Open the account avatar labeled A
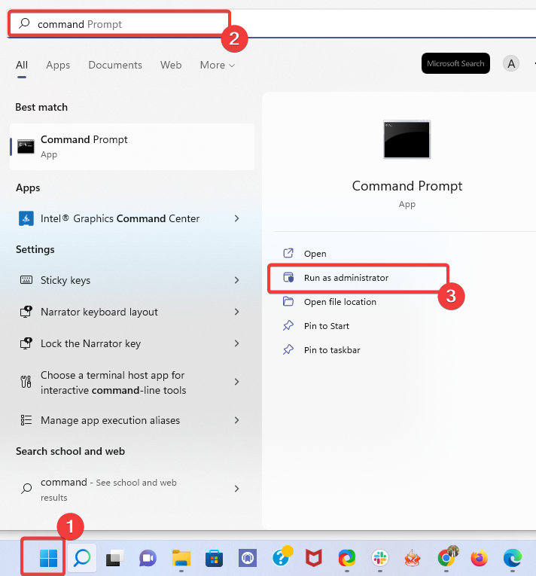This screenshot has height=576, width=536. (x=511, y=63)
